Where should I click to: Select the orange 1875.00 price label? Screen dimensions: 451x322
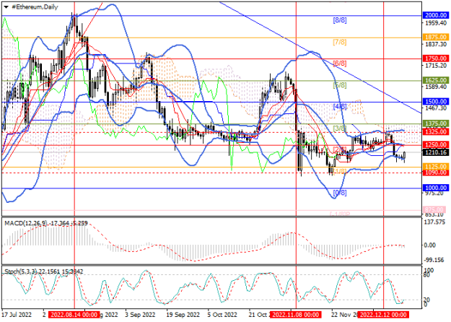coord(436,37)
